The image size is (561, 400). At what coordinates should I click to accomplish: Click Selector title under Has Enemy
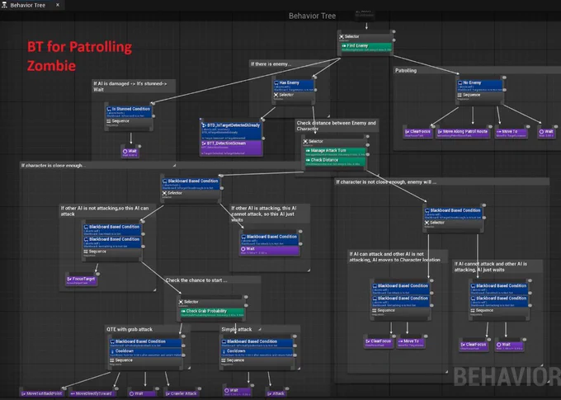286,95
